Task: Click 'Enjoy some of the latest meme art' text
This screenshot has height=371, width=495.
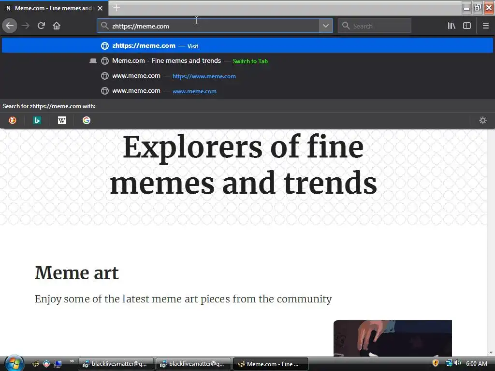Action: (183, 299)
